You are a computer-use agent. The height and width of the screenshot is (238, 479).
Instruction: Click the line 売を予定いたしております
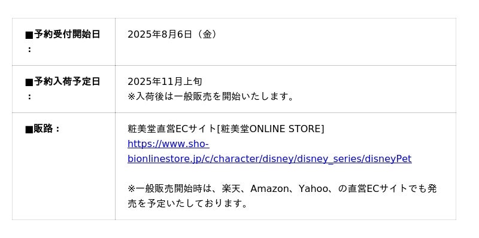[187, 203]
